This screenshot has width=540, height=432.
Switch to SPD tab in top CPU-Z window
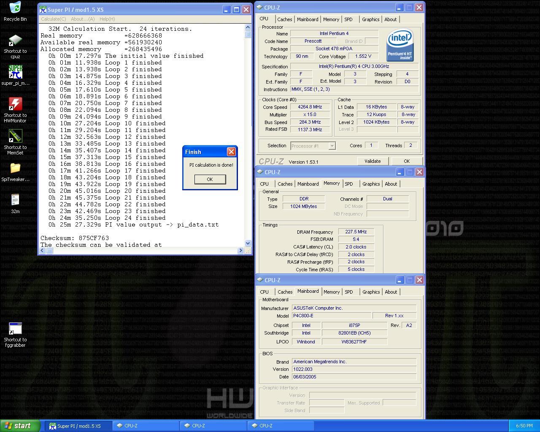[x=348, y=19]
